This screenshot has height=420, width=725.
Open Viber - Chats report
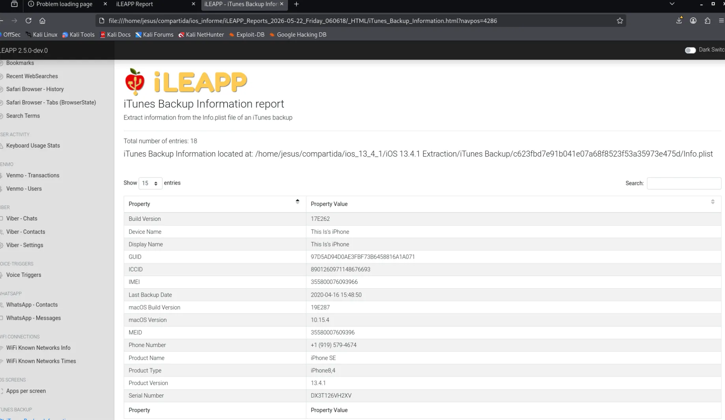[x=22, y=218]
